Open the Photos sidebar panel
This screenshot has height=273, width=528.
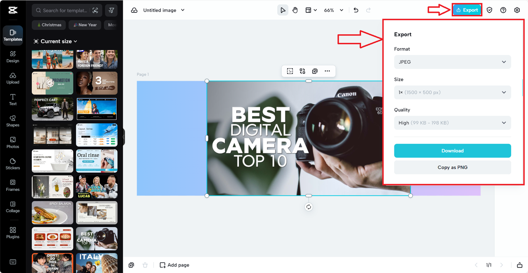coord(13,143)
